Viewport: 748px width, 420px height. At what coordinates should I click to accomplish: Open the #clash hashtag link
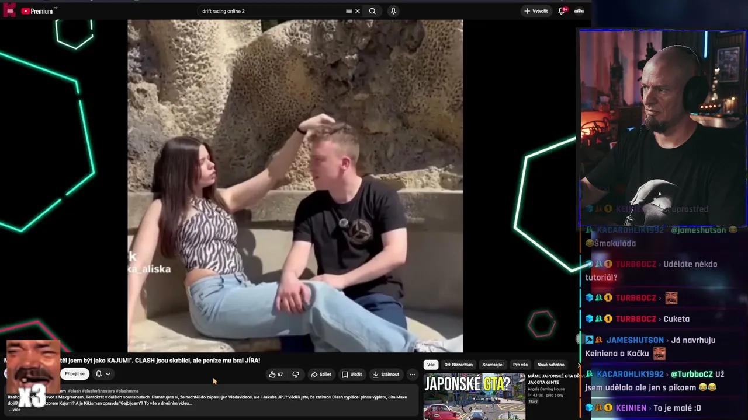[74, 391]
